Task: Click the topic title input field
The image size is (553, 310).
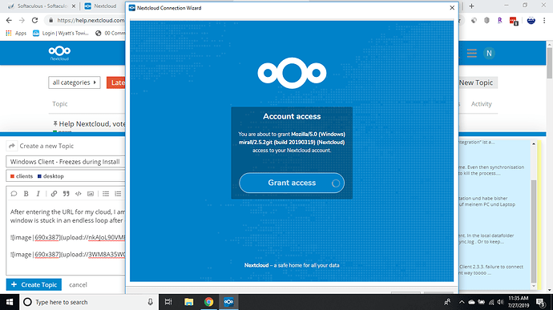Action: 66,162
